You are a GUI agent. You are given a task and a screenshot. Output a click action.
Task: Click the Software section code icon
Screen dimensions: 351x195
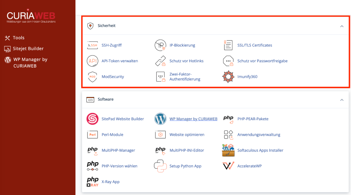[x=90, y=99]
